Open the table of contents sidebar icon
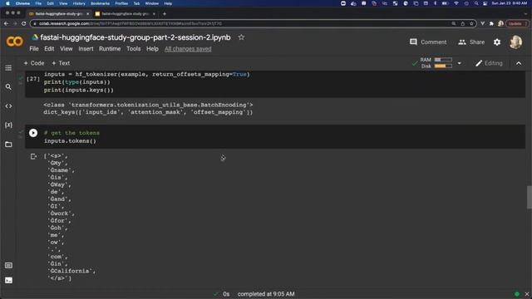 point(8,68)
